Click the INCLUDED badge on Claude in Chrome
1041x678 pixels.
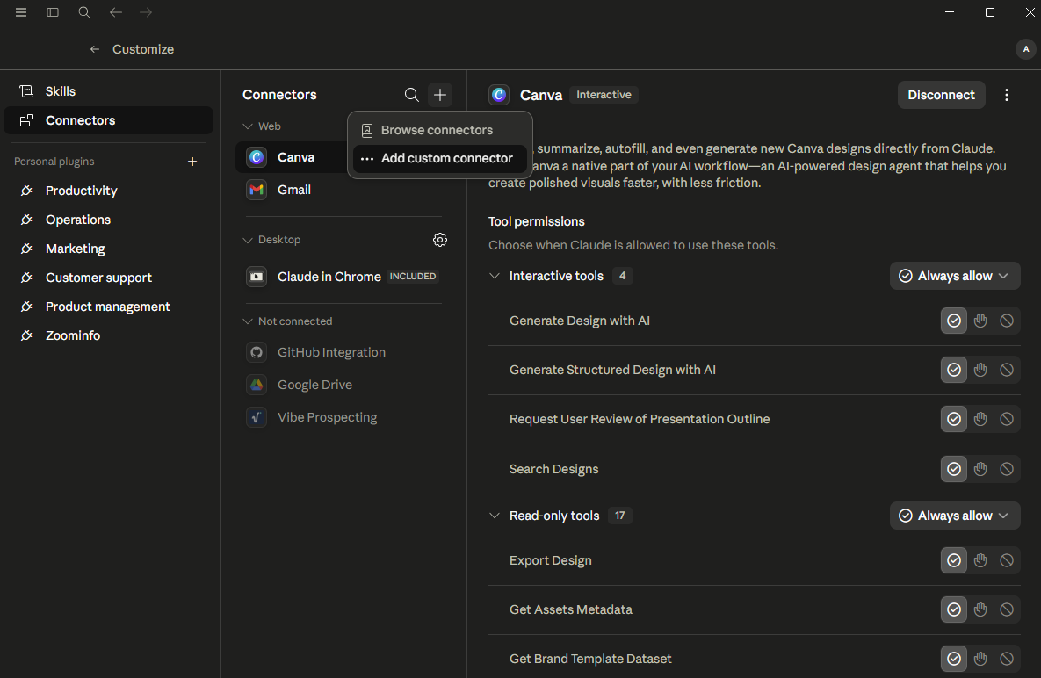tap(412, 277)
